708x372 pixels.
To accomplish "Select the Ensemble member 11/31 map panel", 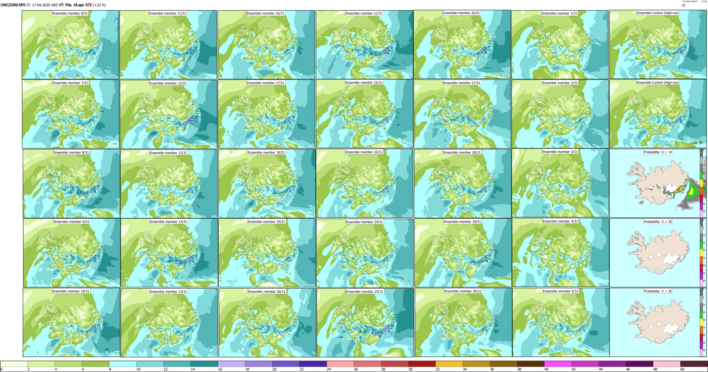I will (168, 45).
